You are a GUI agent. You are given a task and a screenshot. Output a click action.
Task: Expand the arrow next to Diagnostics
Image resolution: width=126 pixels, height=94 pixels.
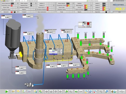coord(109,12)
